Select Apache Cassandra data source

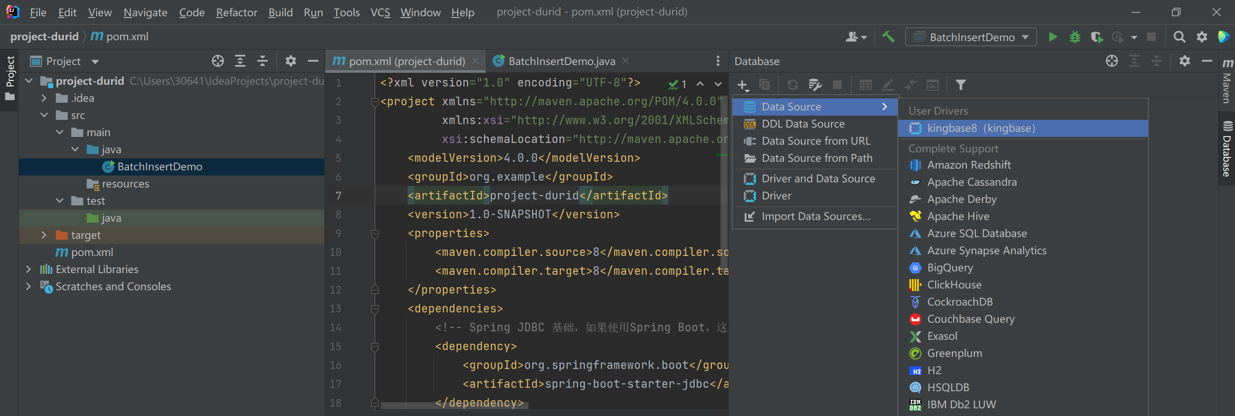click(1023, 182)
